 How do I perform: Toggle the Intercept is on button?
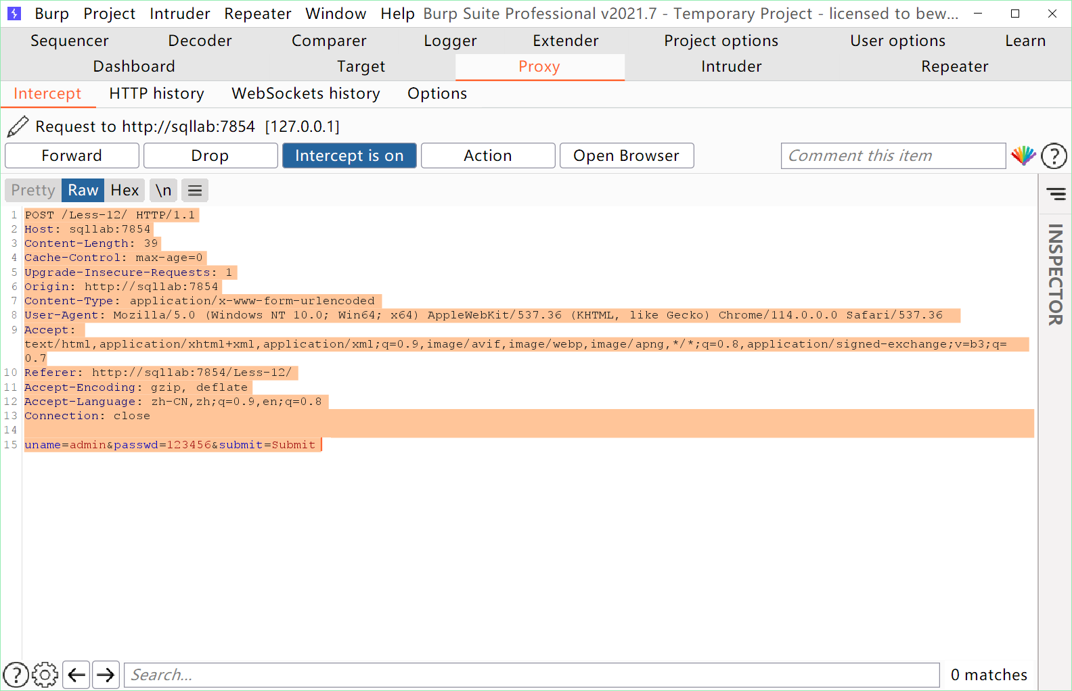coord(349,156)
